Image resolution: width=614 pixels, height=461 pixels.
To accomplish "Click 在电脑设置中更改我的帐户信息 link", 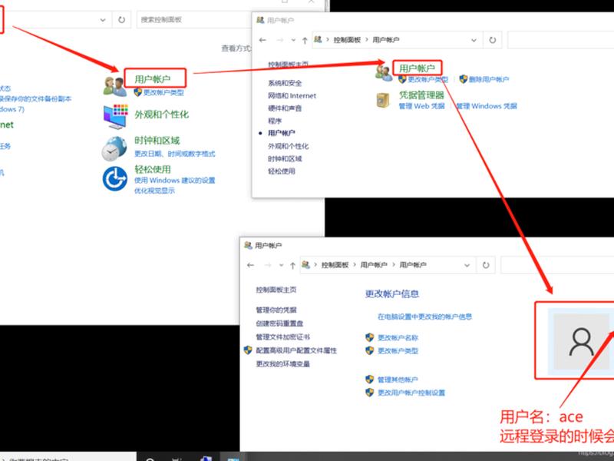I will 425,317.
